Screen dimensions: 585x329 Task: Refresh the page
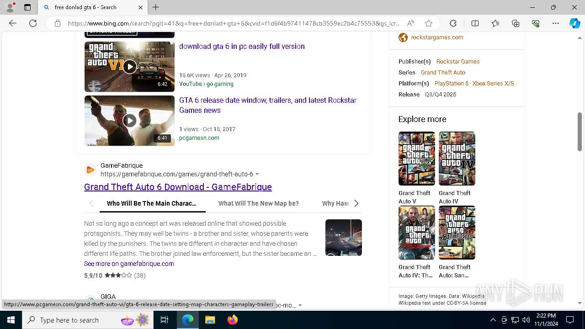tap(33, 23)
